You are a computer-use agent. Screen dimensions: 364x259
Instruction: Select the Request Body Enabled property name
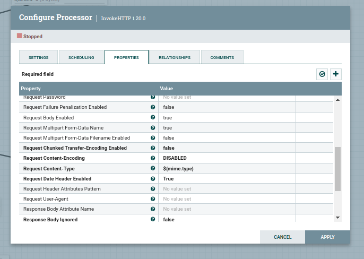[x=48, y=117]
